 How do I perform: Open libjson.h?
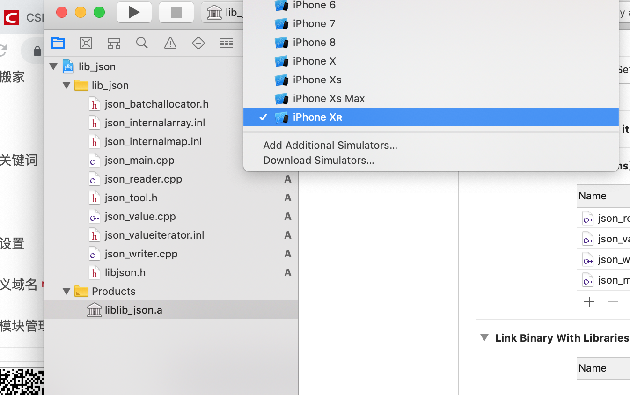125,272
